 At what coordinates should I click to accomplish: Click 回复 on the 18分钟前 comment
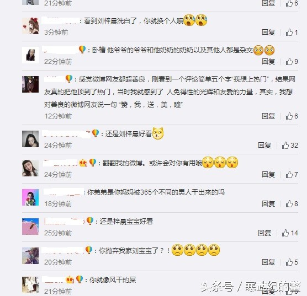tap(268, 204)
